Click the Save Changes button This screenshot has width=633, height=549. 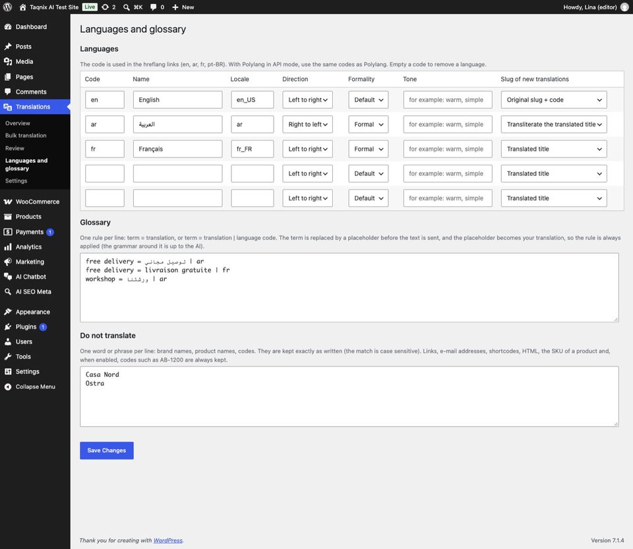[x=107, y=451]
